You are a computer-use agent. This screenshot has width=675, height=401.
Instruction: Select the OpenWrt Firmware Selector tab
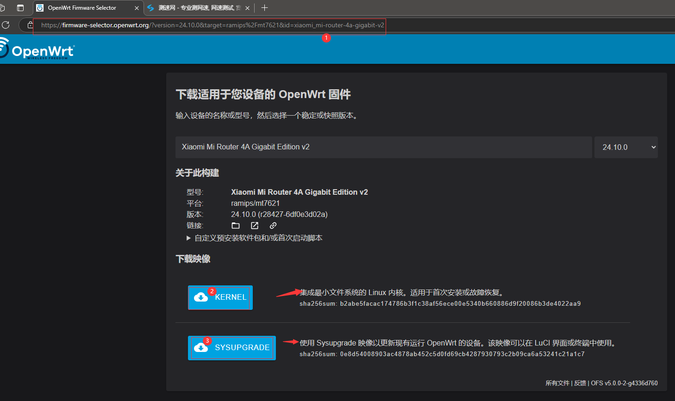click(83, 8)
